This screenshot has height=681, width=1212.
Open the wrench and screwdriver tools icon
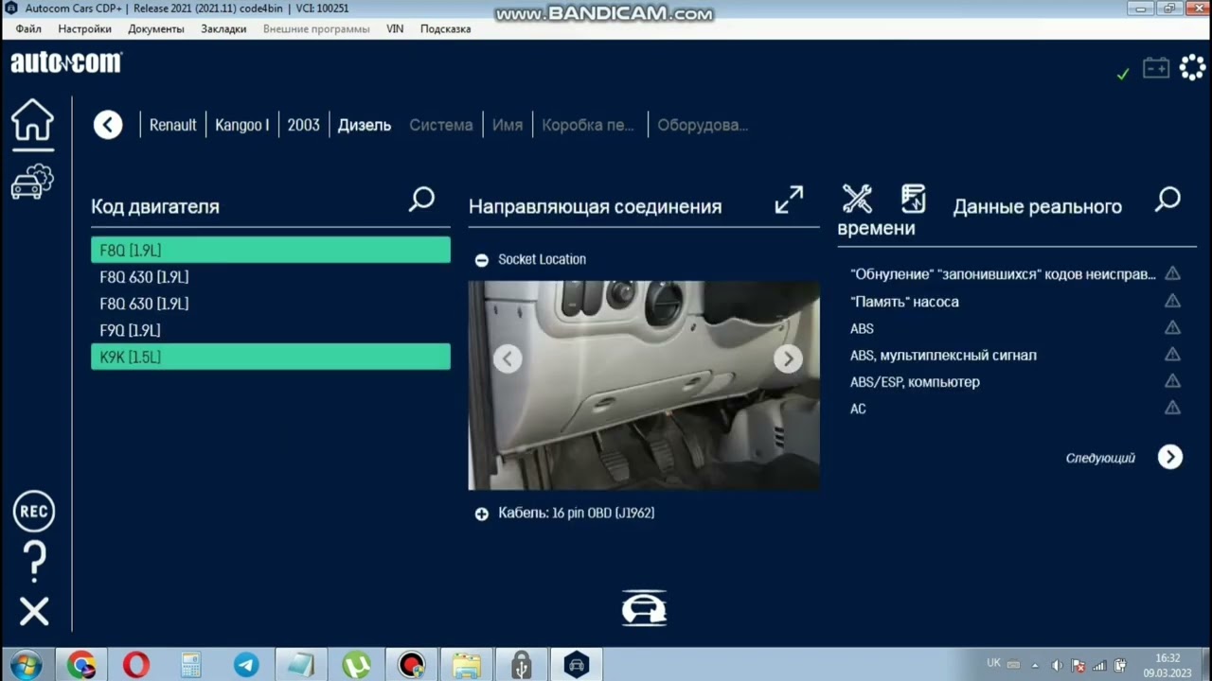(x=857, y=199)
